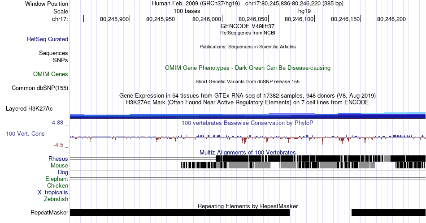Click the Scale label
426x223 pixels.
[61, 11]
